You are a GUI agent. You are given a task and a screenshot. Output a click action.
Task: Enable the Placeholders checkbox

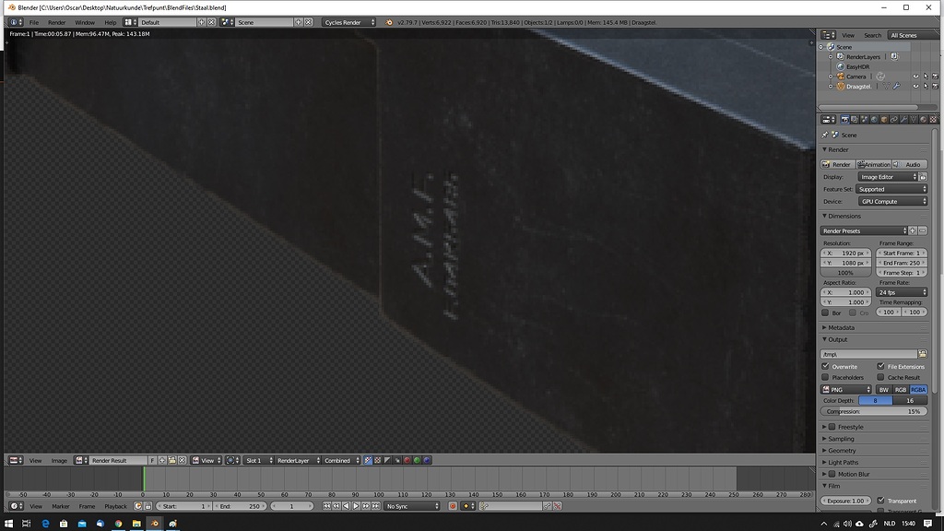825,377
